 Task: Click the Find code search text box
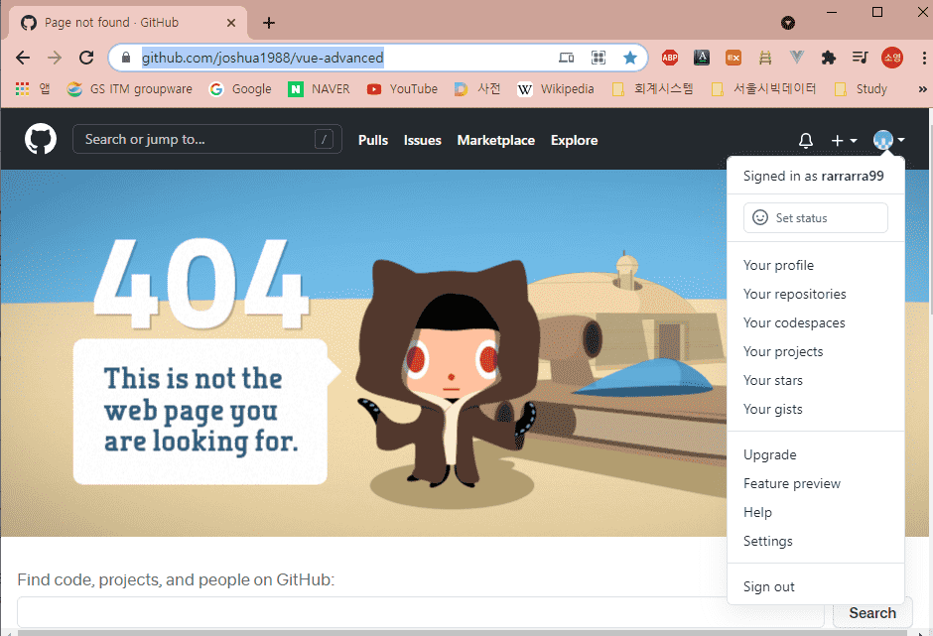(x=420, y=612)
